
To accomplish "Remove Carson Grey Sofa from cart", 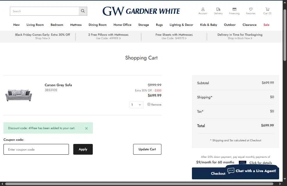I will point(154,104).
